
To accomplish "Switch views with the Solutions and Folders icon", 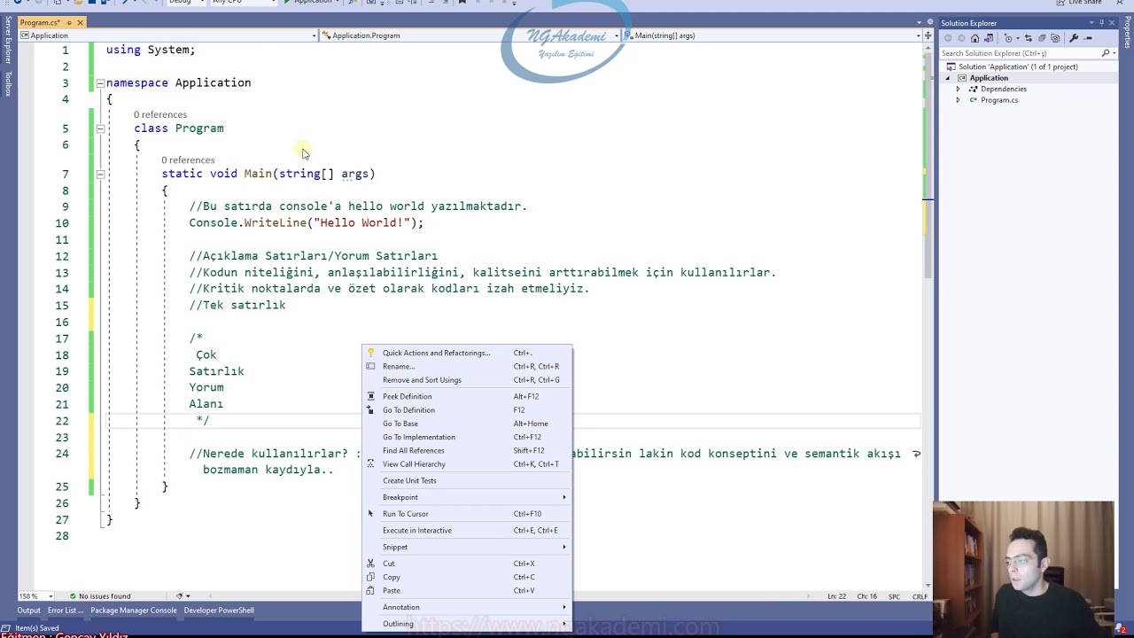I will pyautogui.click(x=989, y=38).
